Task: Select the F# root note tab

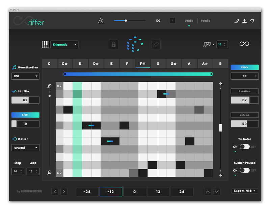Action: (x=142, y=63)
